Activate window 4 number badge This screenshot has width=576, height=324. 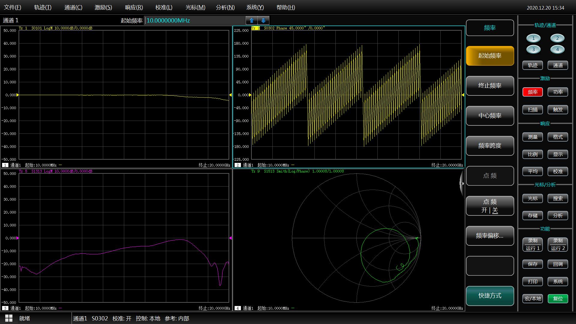[238, 308]
